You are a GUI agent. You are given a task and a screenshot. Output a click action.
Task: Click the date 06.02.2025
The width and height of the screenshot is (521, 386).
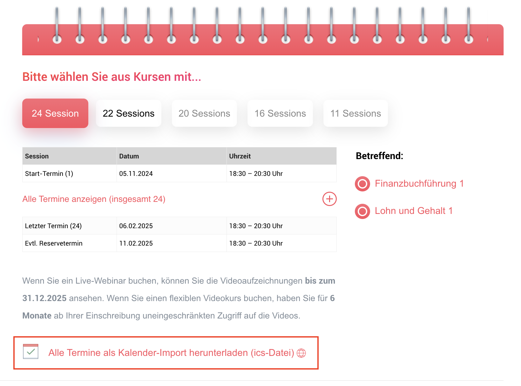(136, 226)
